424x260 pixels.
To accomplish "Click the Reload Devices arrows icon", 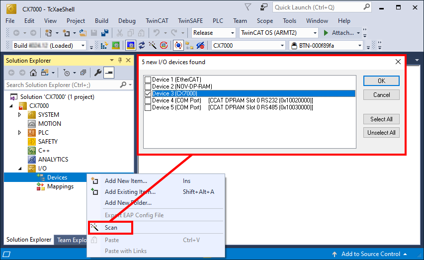I will tap(142, 45).
